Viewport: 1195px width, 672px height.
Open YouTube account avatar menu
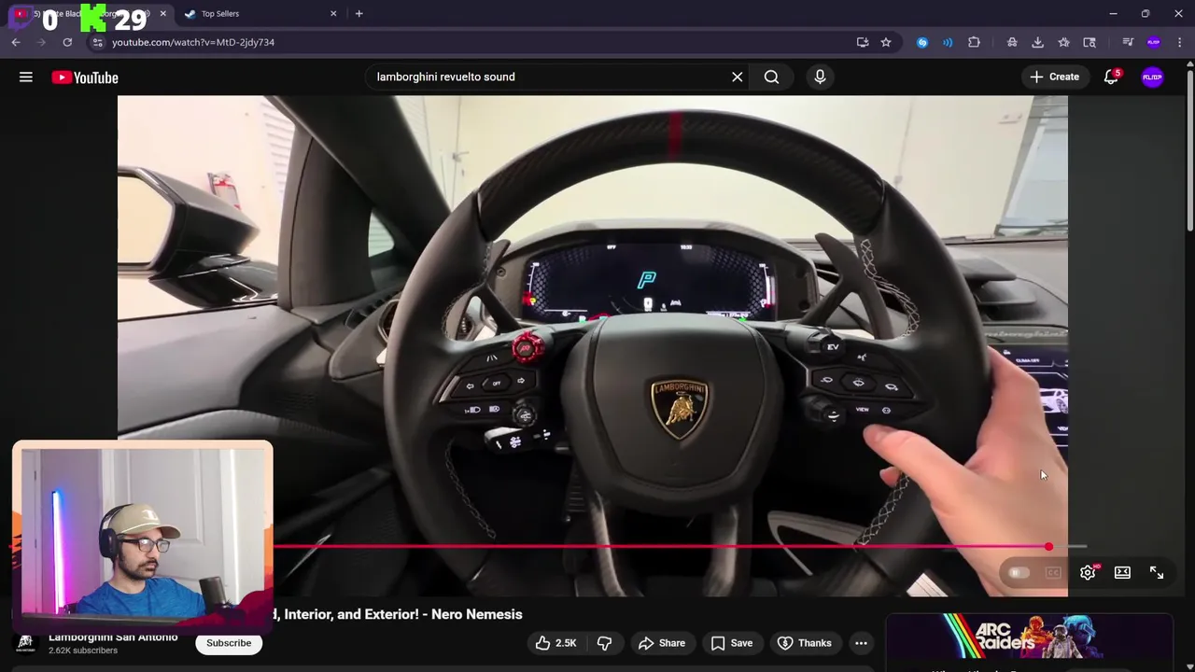(1153, 77)
